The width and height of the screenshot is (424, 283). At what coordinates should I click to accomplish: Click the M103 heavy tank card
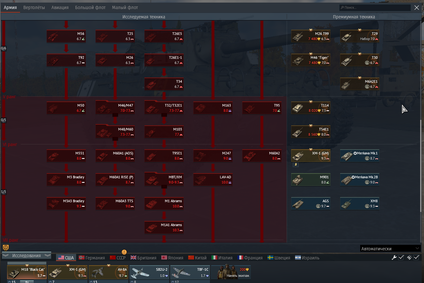point(164,132)
